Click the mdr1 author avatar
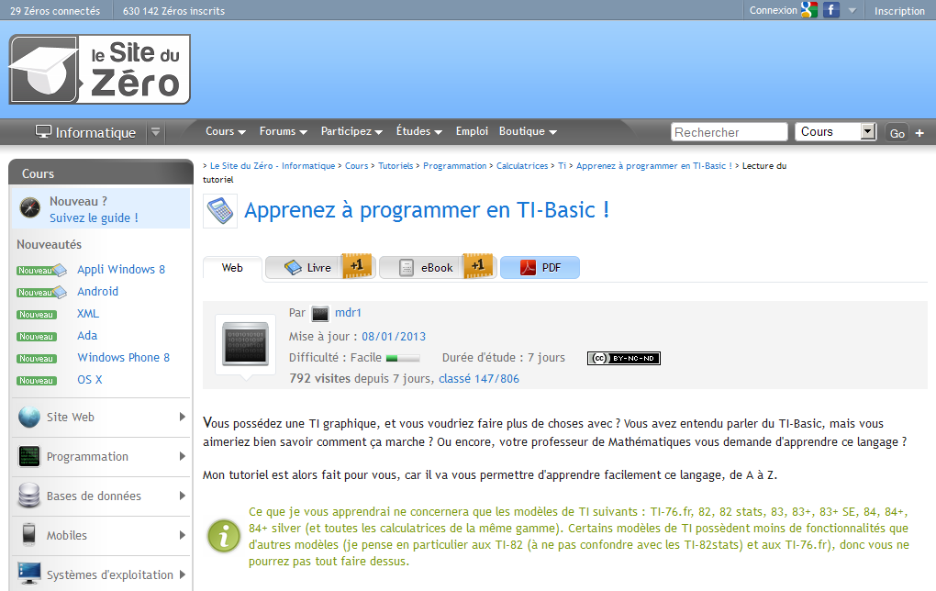This screenshot has width=936, height=591. [x=320, y=314]
